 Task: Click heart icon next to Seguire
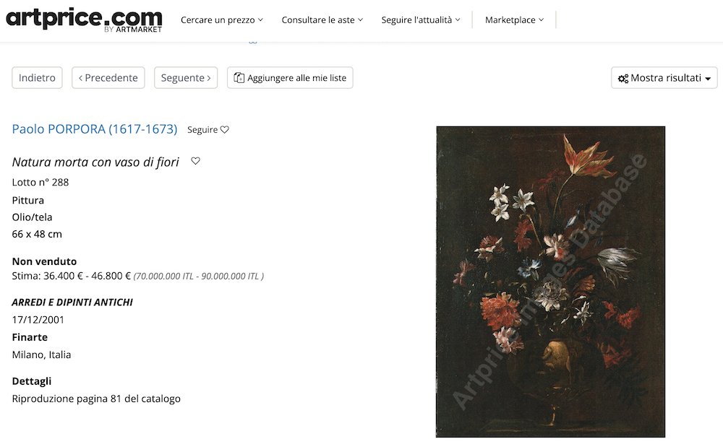pyautogui.click(x=225, y=130)
